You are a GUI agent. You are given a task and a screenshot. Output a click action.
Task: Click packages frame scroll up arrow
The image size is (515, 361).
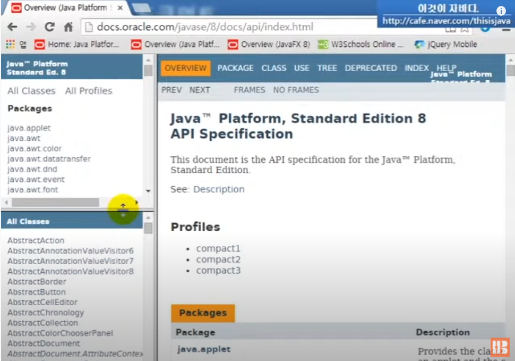148,60
